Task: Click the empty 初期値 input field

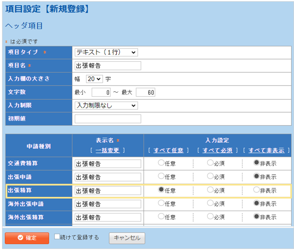Action: pyautogui.click(x=108, y=119)
